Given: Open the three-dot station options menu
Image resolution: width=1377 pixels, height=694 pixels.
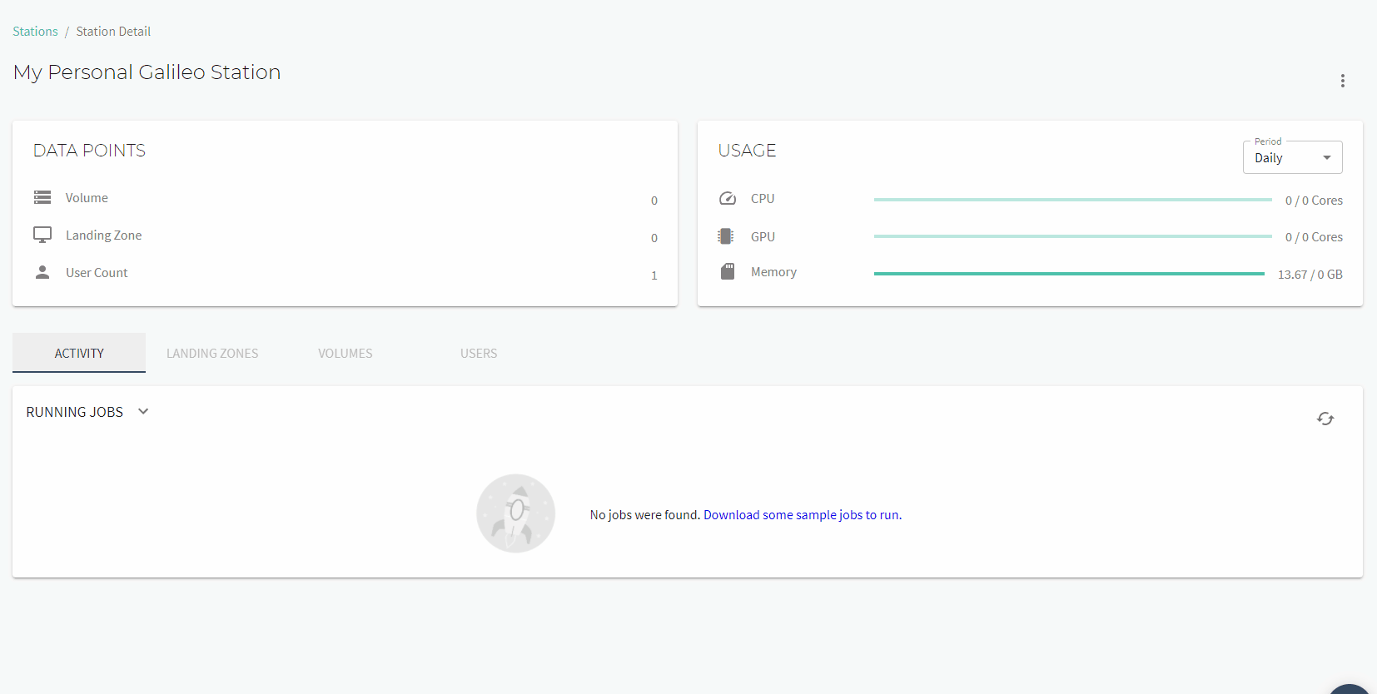Looking at the screenshot, I should (1342, 81).
